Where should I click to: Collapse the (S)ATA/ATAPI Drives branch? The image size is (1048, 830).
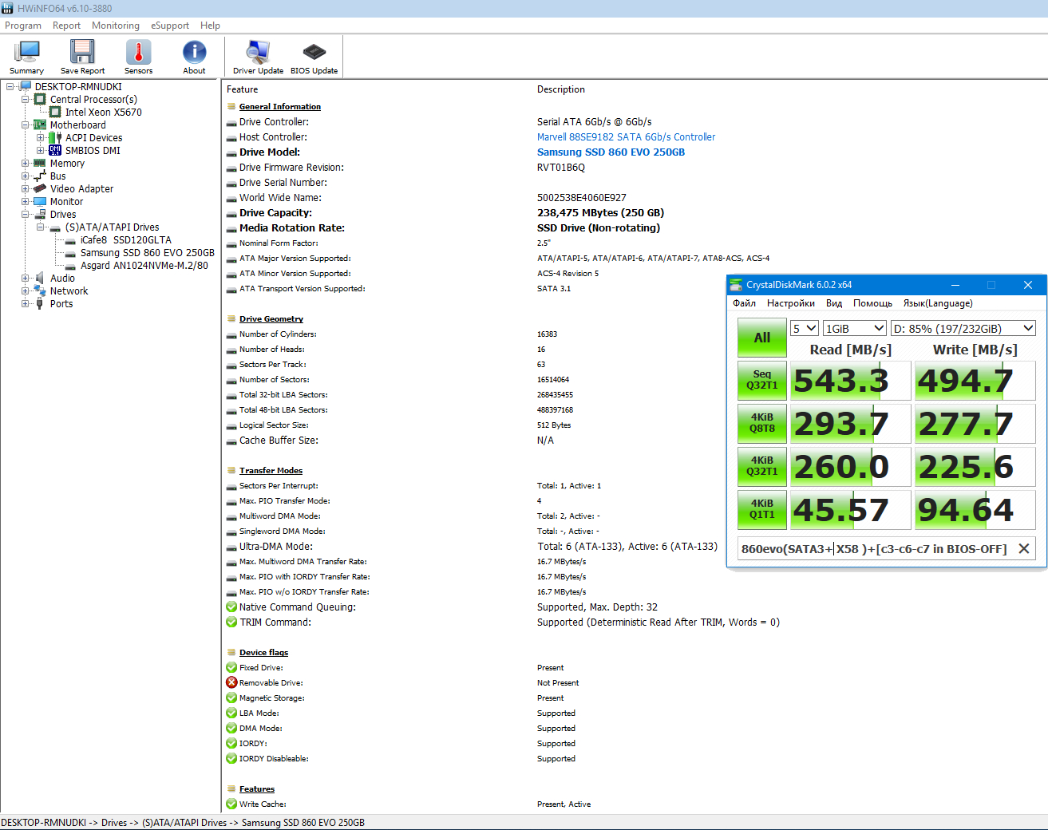tap(41, 227)
